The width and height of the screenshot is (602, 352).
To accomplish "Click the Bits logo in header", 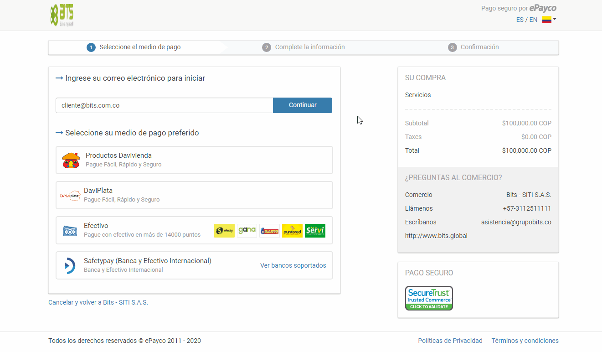I will (x=62, y=15).
